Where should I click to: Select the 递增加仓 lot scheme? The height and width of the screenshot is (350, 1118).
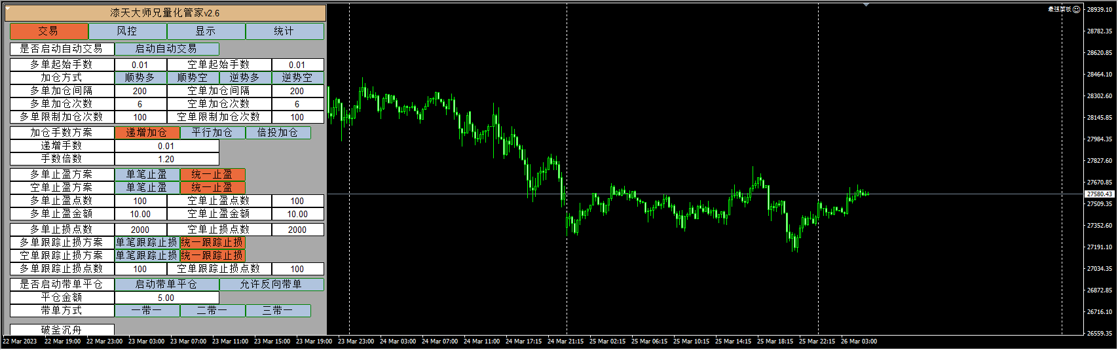[147, 133]
